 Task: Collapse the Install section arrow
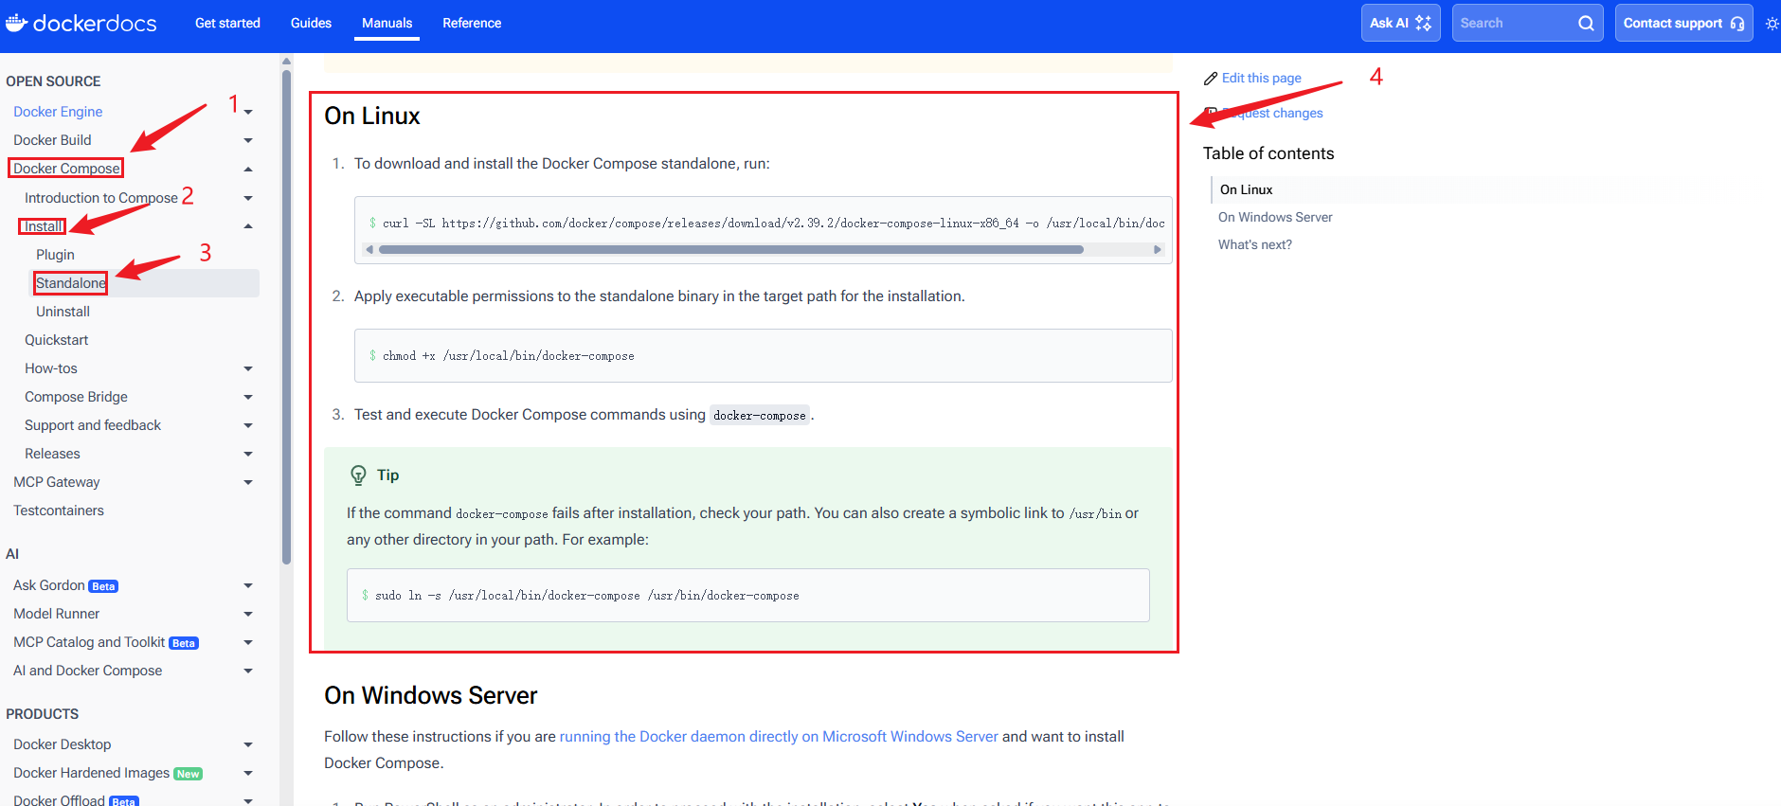coord(248,226)
